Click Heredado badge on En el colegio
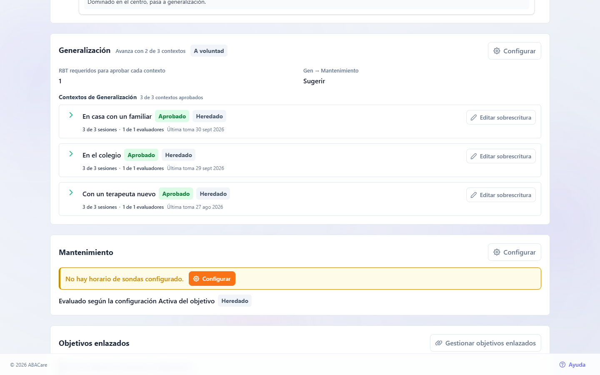600x375 pixels. coord(178,155)
